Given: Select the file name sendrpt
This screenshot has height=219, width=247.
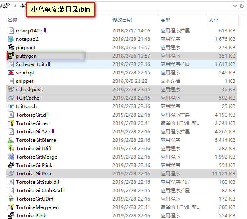Looking at the screenshot, I should [x=25, y=73].
